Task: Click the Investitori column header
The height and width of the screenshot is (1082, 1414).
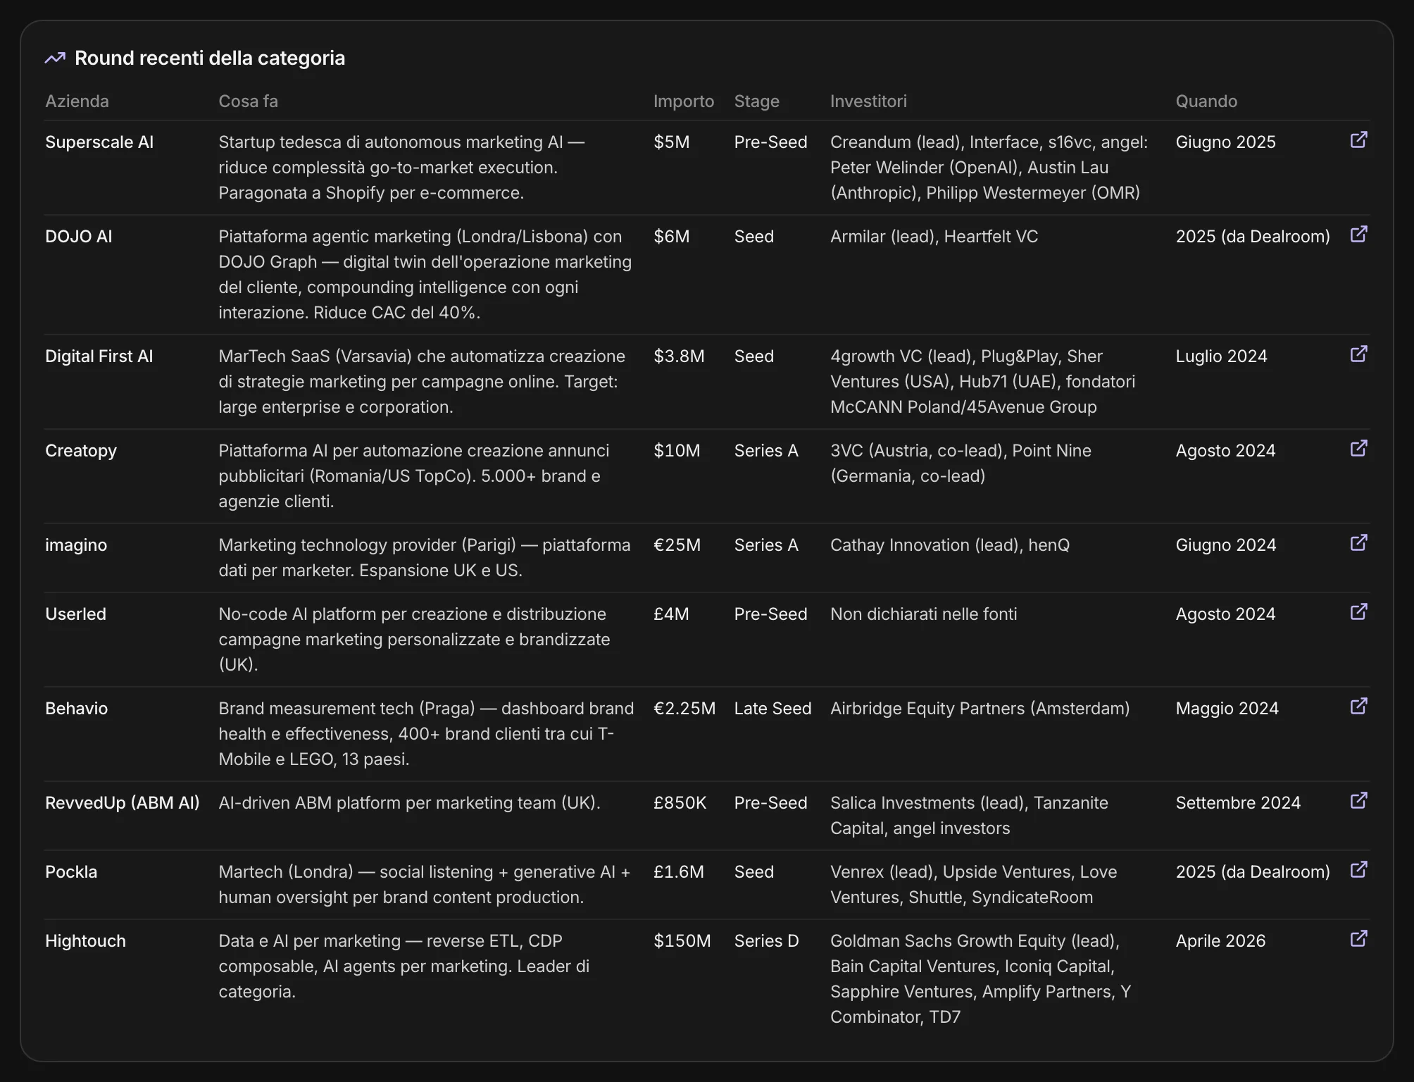Action: pyautogui.click(x=868, y=101)
